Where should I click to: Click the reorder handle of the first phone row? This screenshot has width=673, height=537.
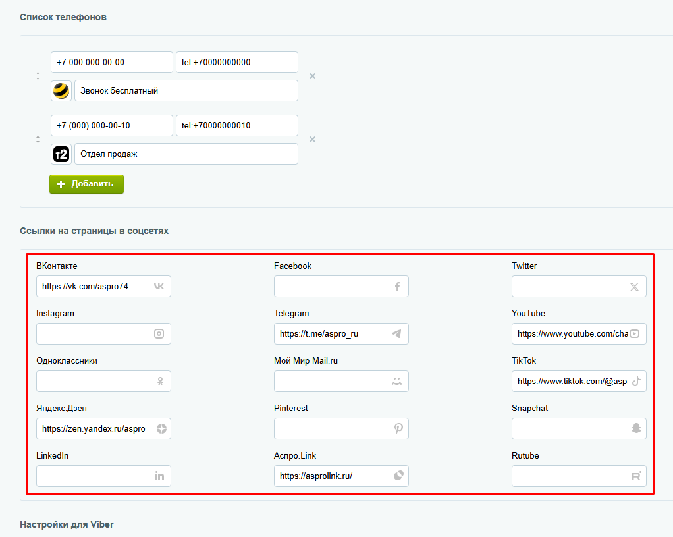point(38,76)
